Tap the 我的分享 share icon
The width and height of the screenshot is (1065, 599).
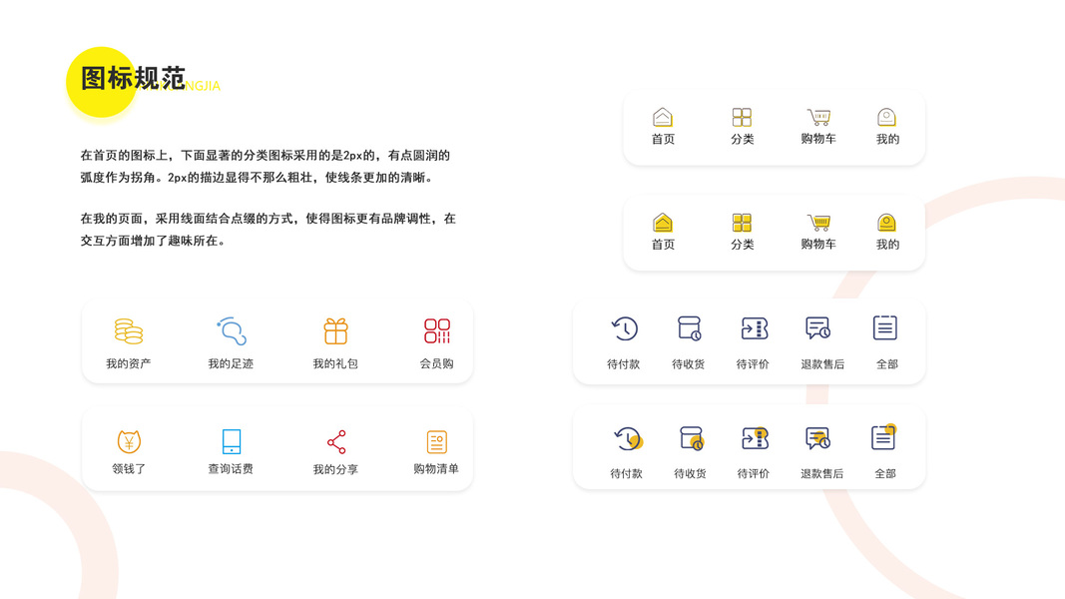click(x=336, y=442)
